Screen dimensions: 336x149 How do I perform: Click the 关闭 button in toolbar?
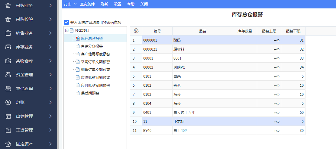click(x=144, y=4)
